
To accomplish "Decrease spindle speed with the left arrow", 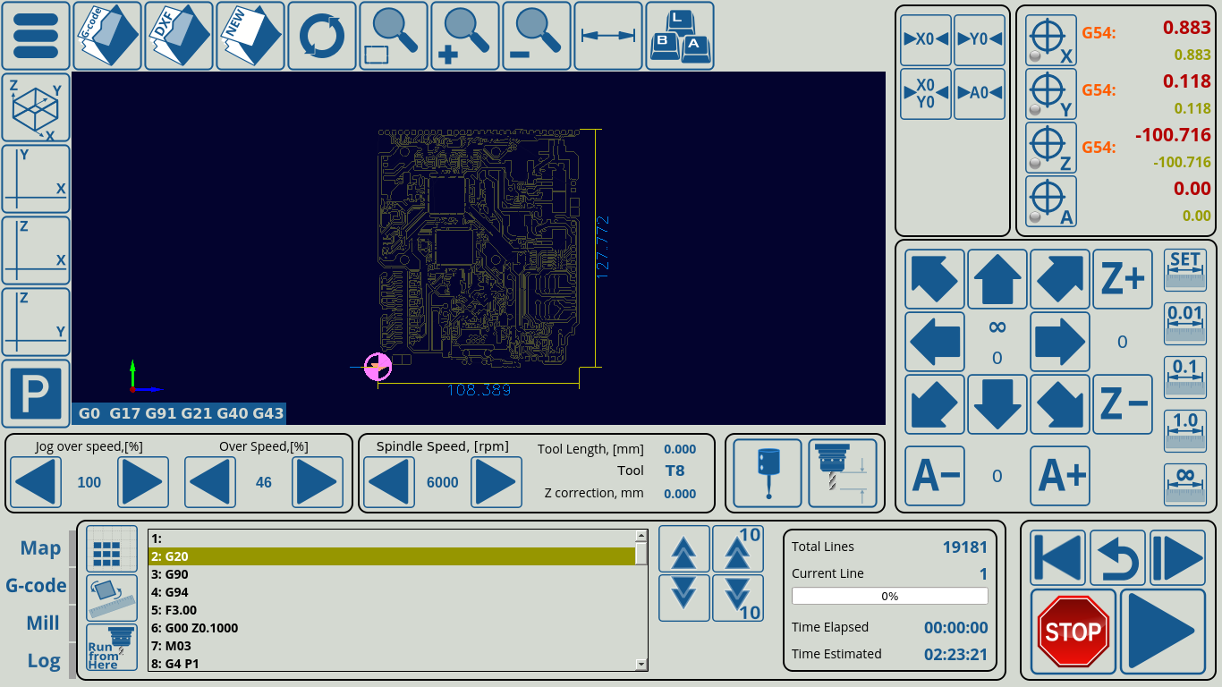I will click(389, 481).
